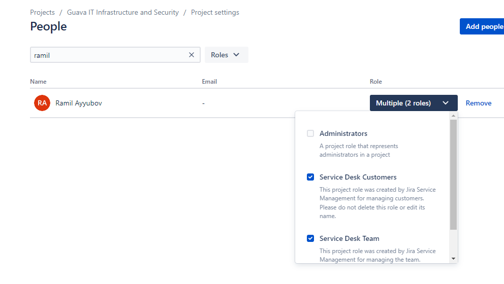Collapse the Multiple (2 roles) dropdown
The height and width of the screenshot is (284, 504).
click(x=414, y=103)
